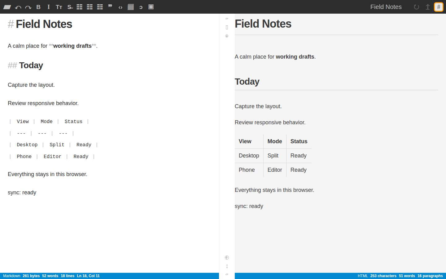This screenshot has width=446, height=279.
Task: Click the 'Markdown' label in the editor status bar
Action: coord(12,276)
